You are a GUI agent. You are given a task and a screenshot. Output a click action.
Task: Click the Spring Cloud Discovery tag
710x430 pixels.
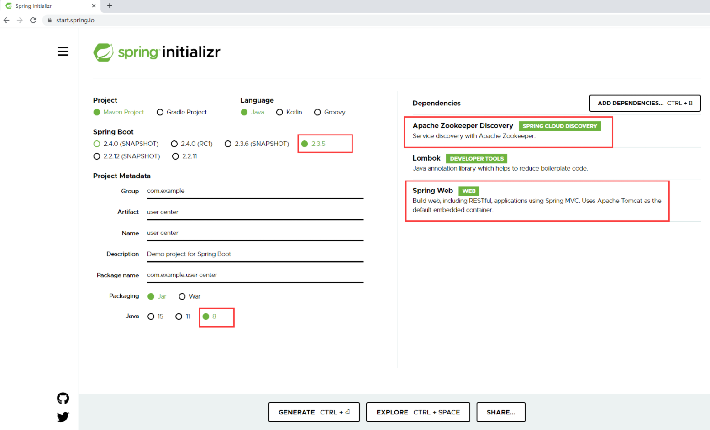[560, 126]
